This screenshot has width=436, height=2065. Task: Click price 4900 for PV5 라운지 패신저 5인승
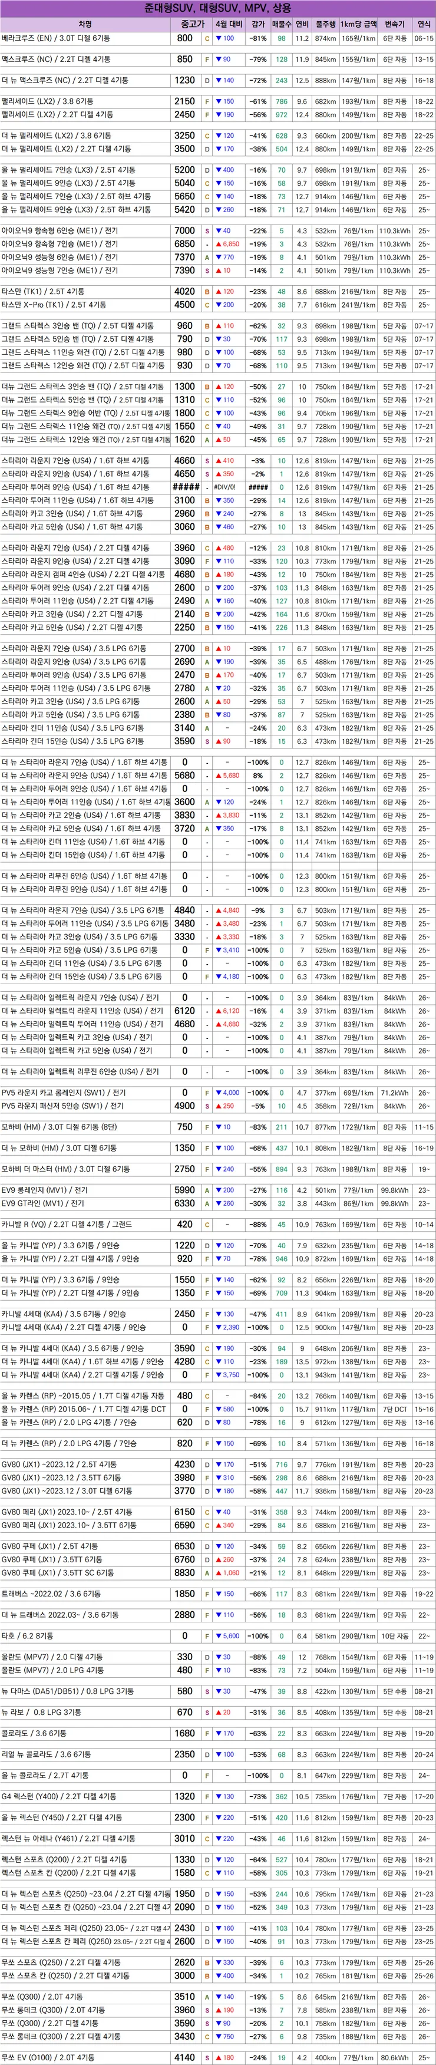click(x=185, y=1106)
